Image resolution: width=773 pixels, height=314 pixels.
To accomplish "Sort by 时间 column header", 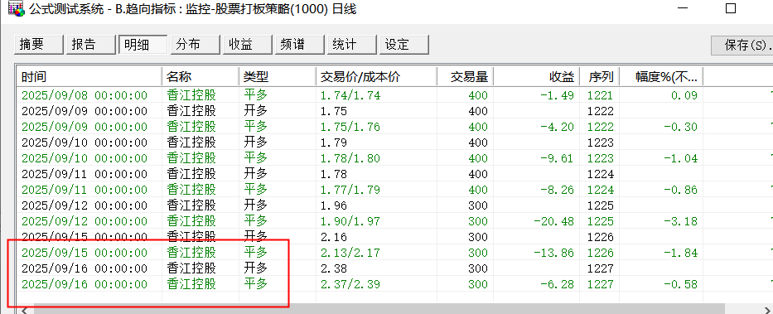I will [x=89, y=76].
